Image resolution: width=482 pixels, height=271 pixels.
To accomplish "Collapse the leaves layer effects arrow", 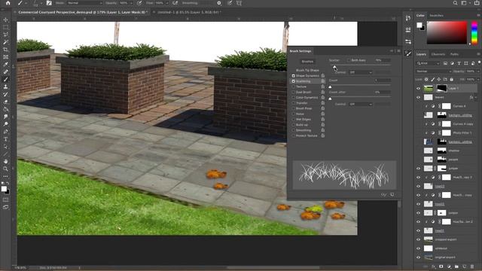I will click(476, 97).
